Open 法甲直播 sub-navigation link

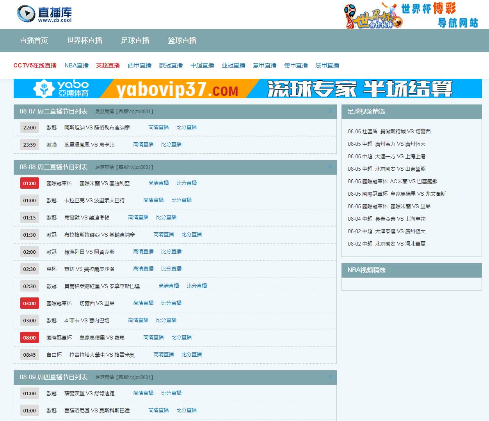pyautogui.click(x=327, y=65)
